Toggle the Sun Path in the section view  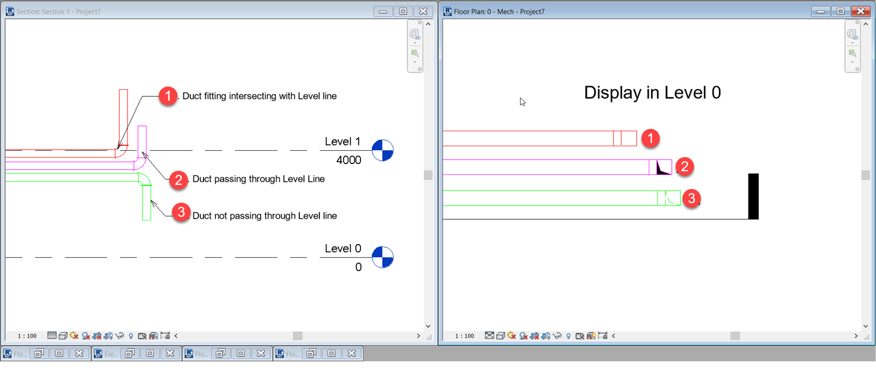pyautogui.click(x=73, y=336)
